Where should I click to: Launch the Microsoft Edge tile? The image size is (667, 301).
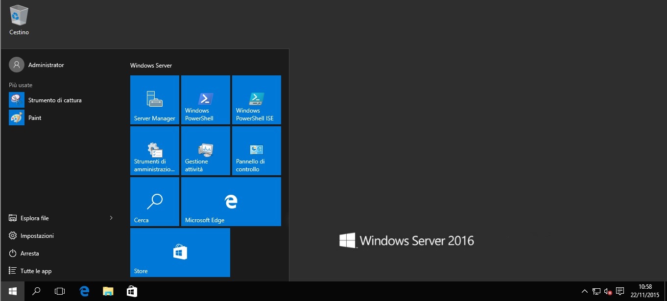pyautogui.click(x=231, y=202)
